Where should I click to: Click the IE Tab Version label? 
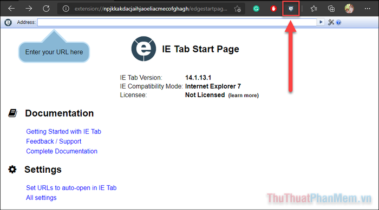(141, 78)
